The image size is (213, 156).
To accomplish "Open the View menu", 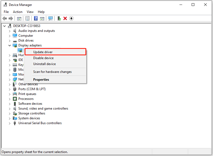I will pyautogui.click(x=30, y=12).
